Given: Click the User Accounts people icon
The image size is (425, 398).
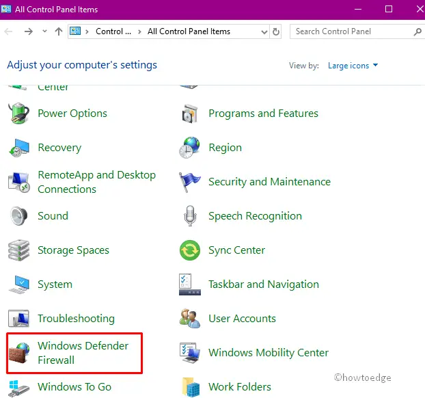Looking at the screenshot, I should [x=189, y=319].
